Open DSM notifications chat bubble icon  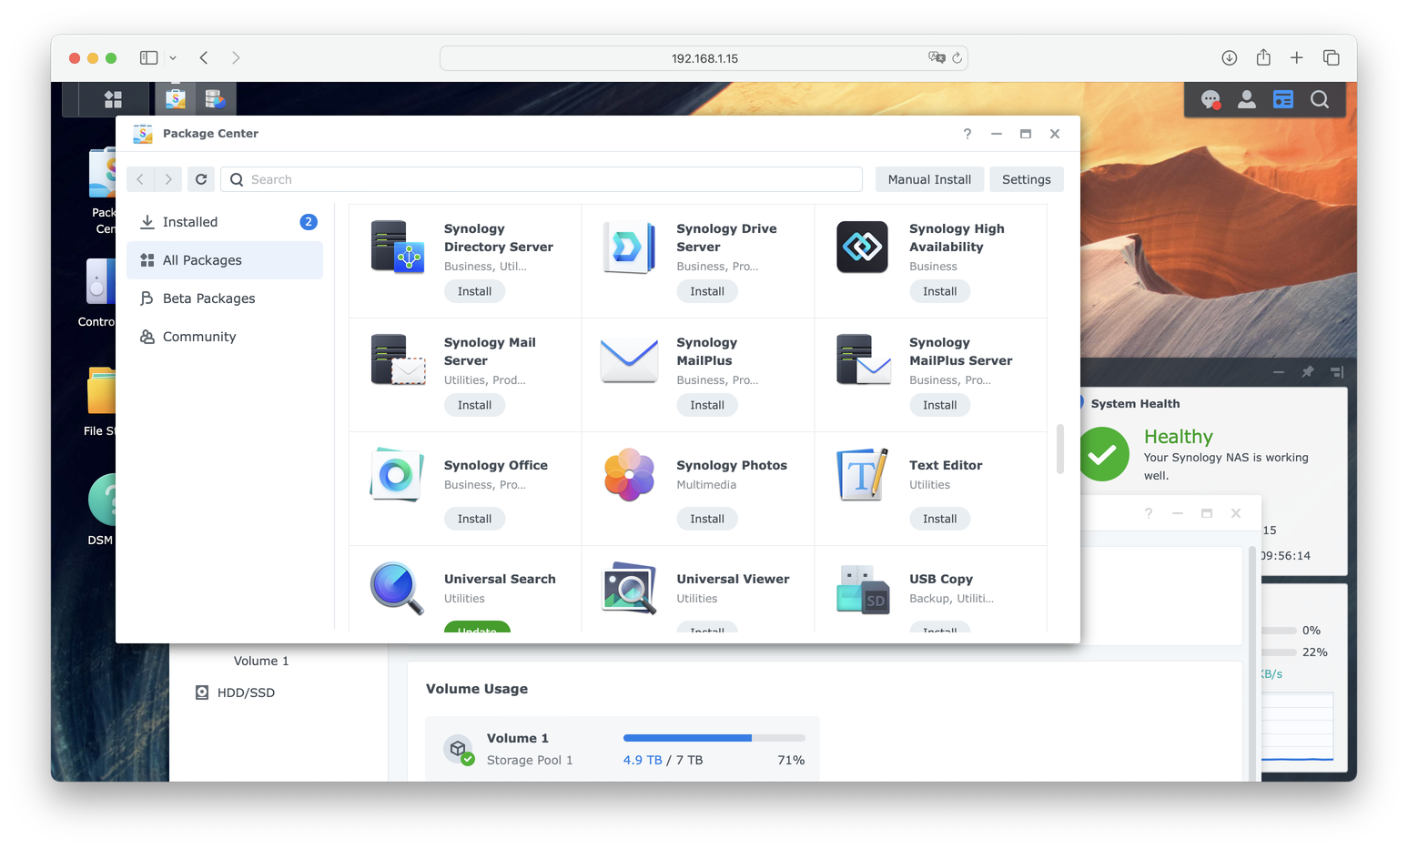tap(1210, 99)
